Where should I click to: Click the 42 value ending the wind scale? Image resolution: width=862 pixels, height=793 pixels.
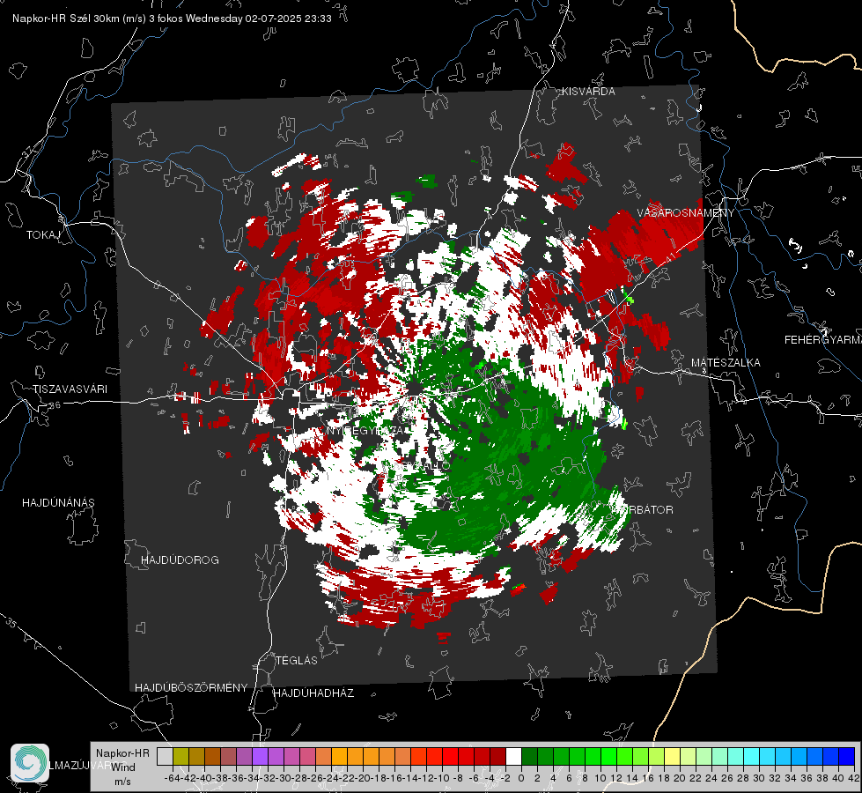854,778
